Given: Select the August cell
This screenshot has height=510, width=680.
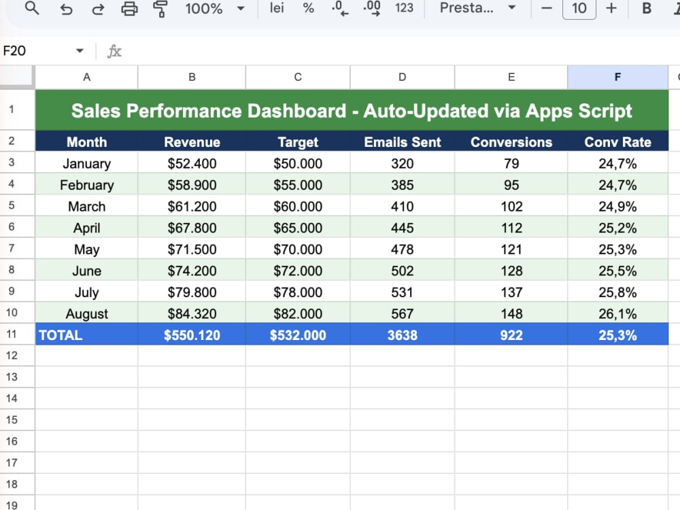Looking at the screenshot, I should click(87, 313).
